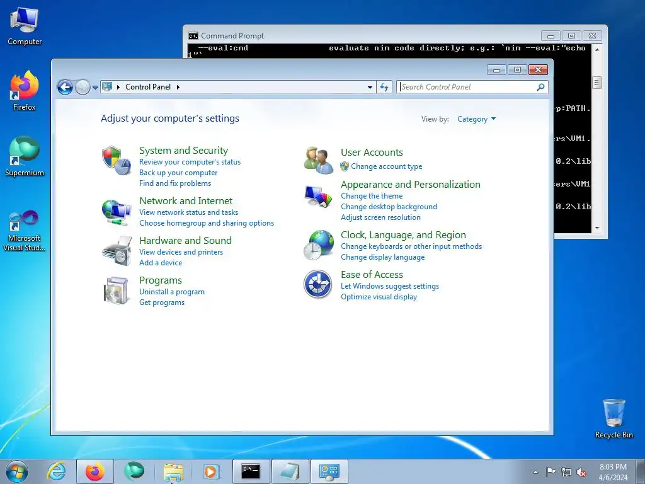The width and height of the screenshot is (645, 484).
Task: Click the Control Panel breadcrumb text
Action: tap(148, 87)
